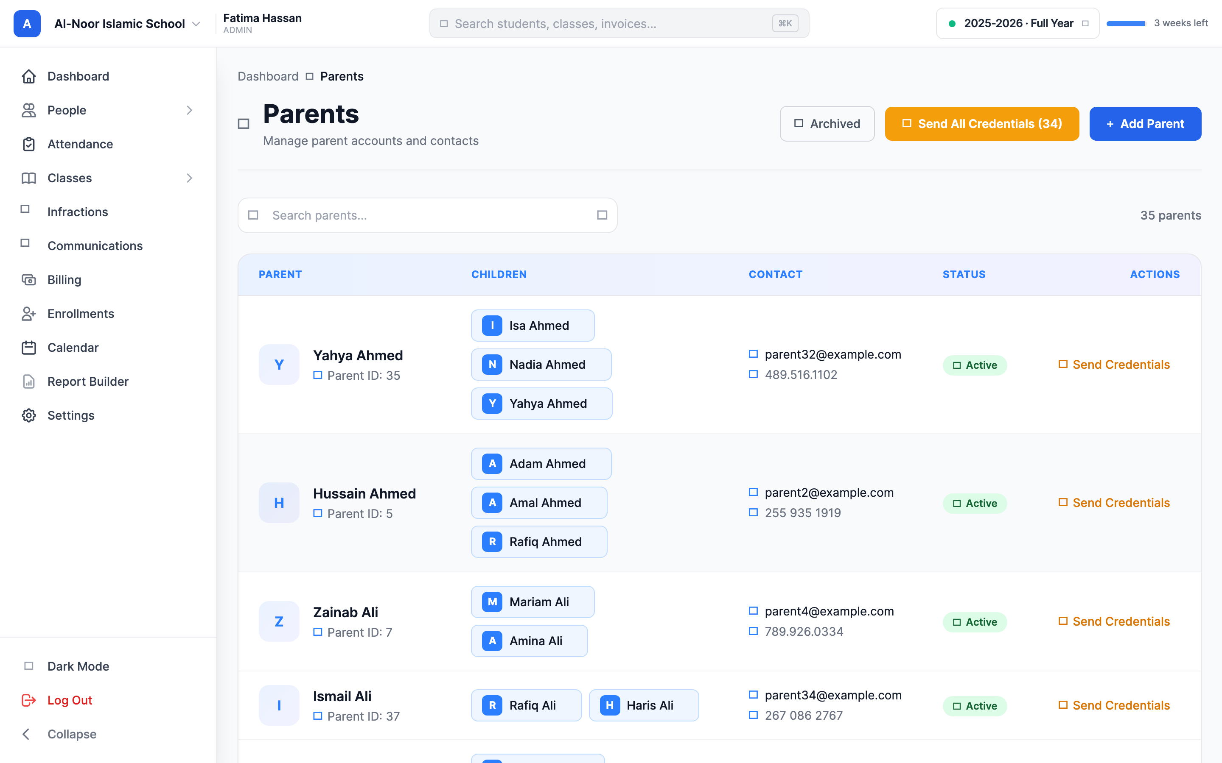Viewport: 1222px width, 763px height.
Task: Click the Report Builder document icon
Action: [29, 381]
